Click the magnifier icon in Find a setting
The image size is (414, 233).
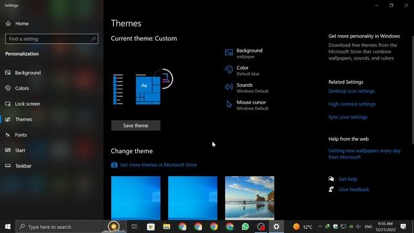click(93, 39)
